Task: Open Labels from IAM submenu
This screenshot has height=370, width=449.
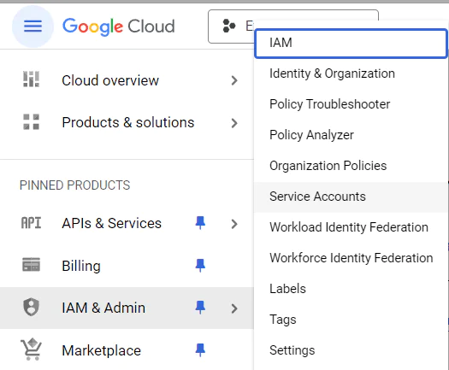Action: click(351, 289)
